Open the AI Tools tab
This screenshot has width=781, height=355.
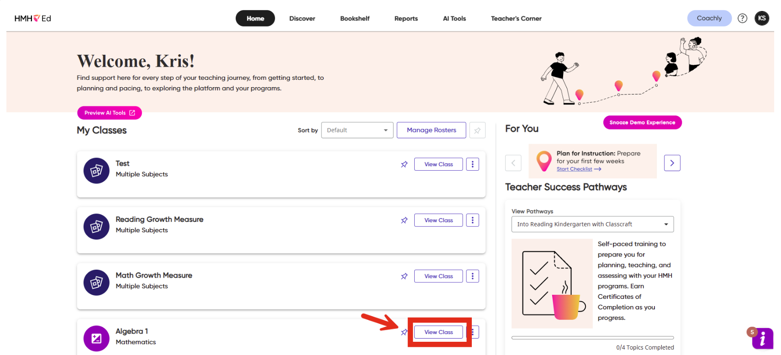tap(454, 18)
